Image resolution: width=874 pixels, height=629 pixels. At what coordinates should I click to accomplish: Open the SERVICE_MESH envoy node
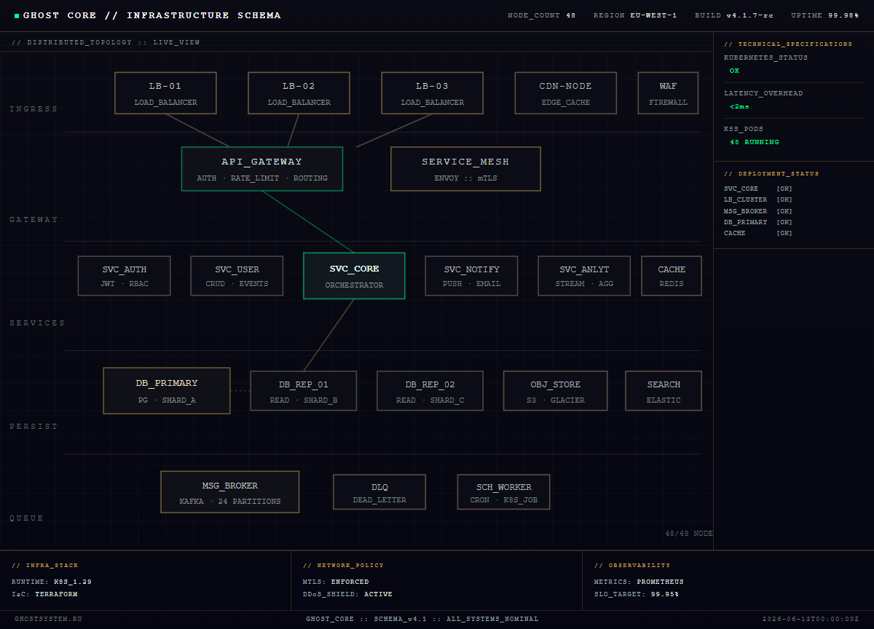[465, 169]
